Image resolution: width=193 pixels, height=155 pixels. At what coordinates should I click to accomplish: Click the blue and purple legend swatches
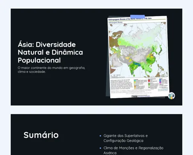(x=160, y=82)
